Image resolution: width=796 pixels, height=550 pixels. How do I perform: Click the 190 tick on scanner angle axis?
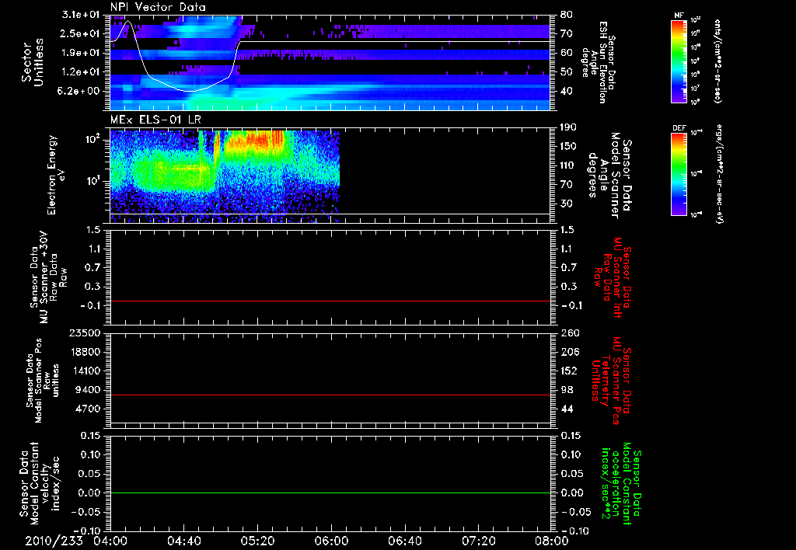click(x=569, y=127)
